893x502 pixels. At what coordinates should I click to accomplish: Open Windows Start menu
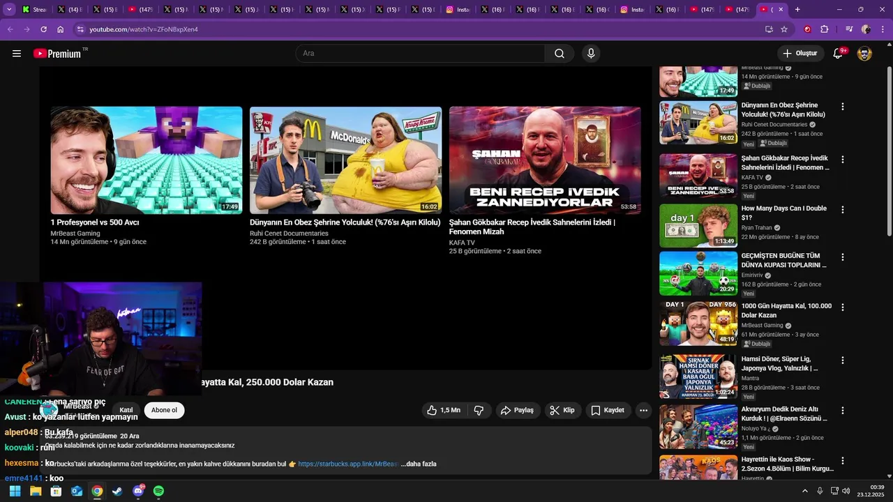[x=15, y=491]
